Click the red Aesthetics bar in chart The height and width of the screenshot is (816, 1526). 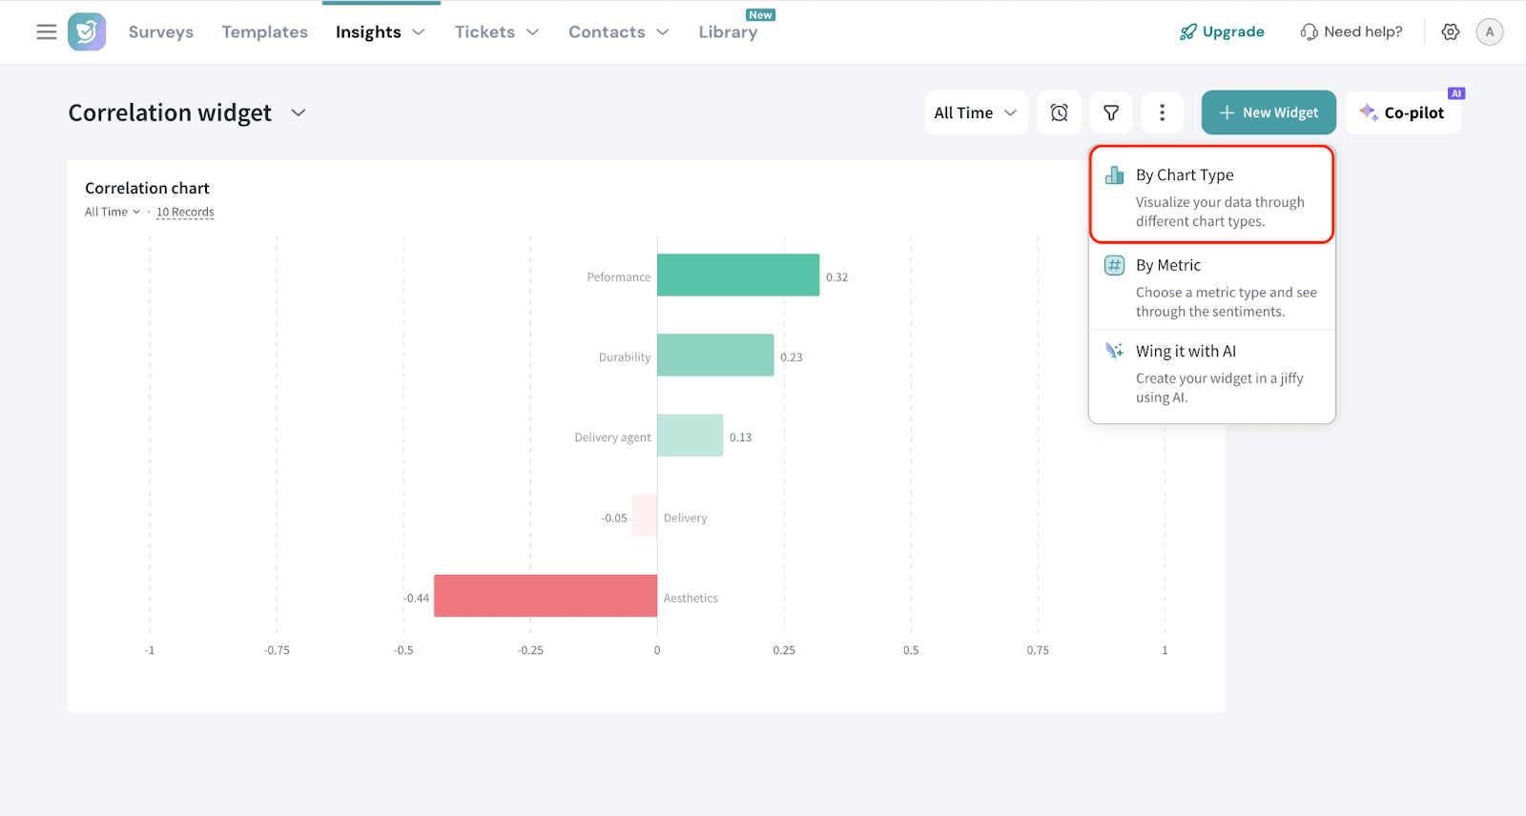[x=545, y=596]
